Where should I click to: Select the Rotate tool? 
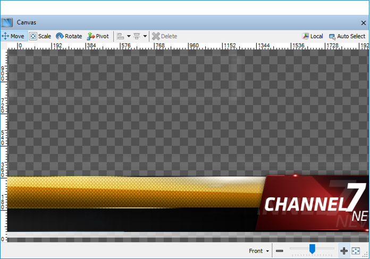tap(69, 36)
